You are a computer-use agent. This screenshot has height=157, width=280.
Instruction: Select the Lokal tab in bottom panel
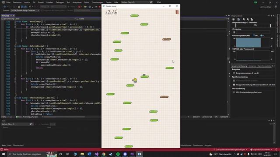point(9,145)
